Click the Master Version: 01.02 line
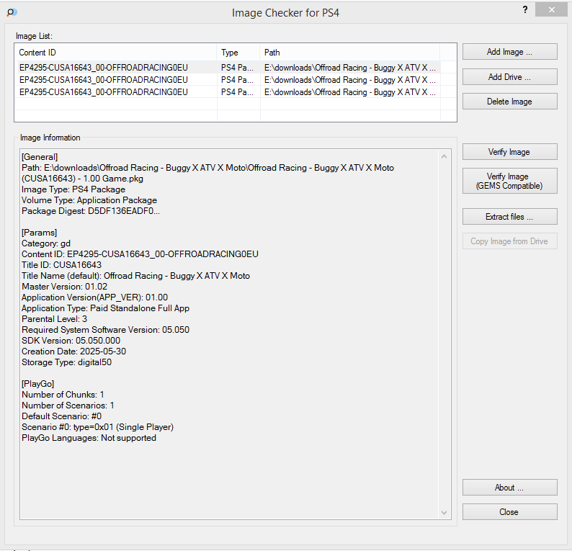This screenshot has width=572, height=551. click(x=65, y=287)
